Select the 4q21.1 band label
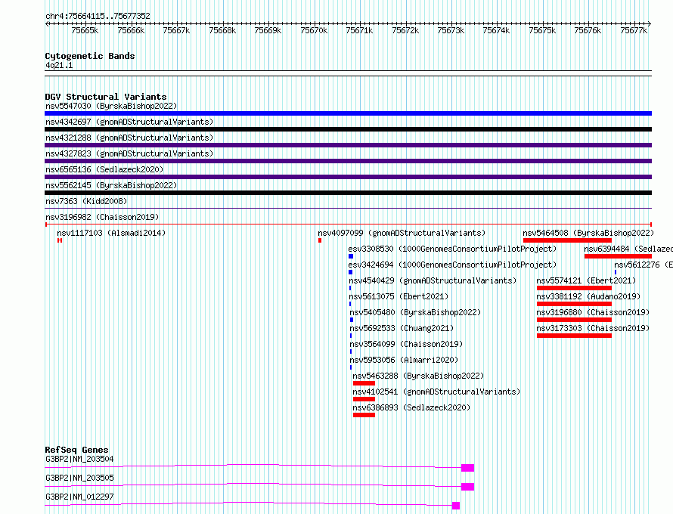 [59, 65]
